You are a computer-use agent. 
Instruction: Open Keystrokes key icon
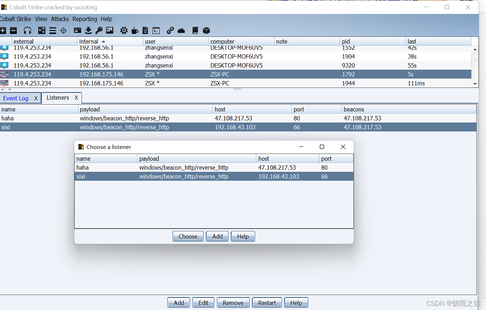click(99, 31)
